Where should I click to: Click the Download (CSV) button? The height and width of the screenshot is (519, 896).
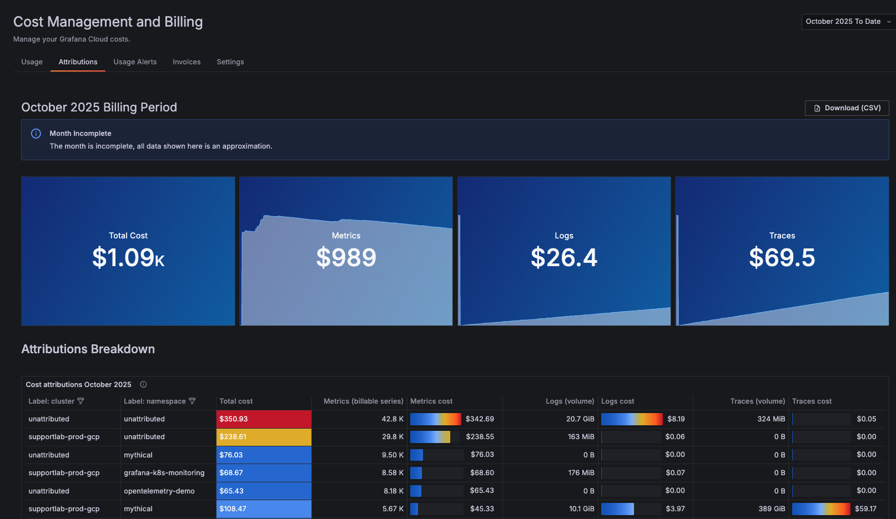click(x=847, y=108)
